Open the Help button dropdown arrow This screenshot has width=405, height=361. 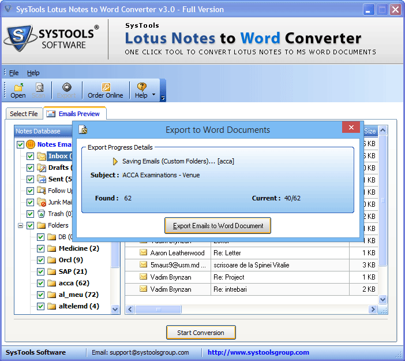(x=153, y=94)
